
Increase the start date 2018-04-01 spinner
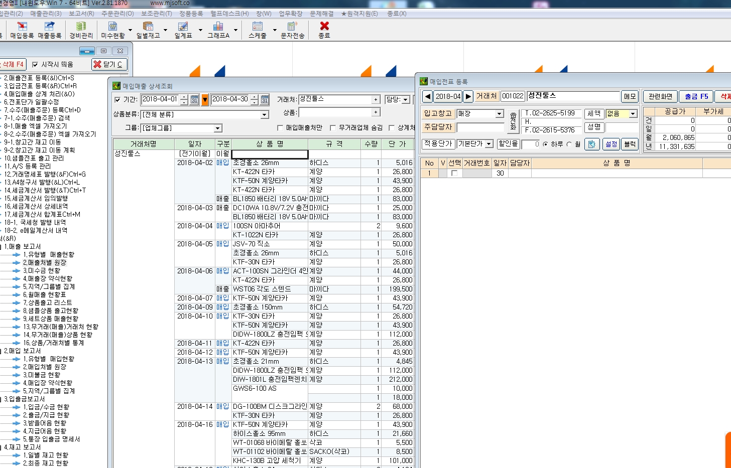(x=184, y=97)
